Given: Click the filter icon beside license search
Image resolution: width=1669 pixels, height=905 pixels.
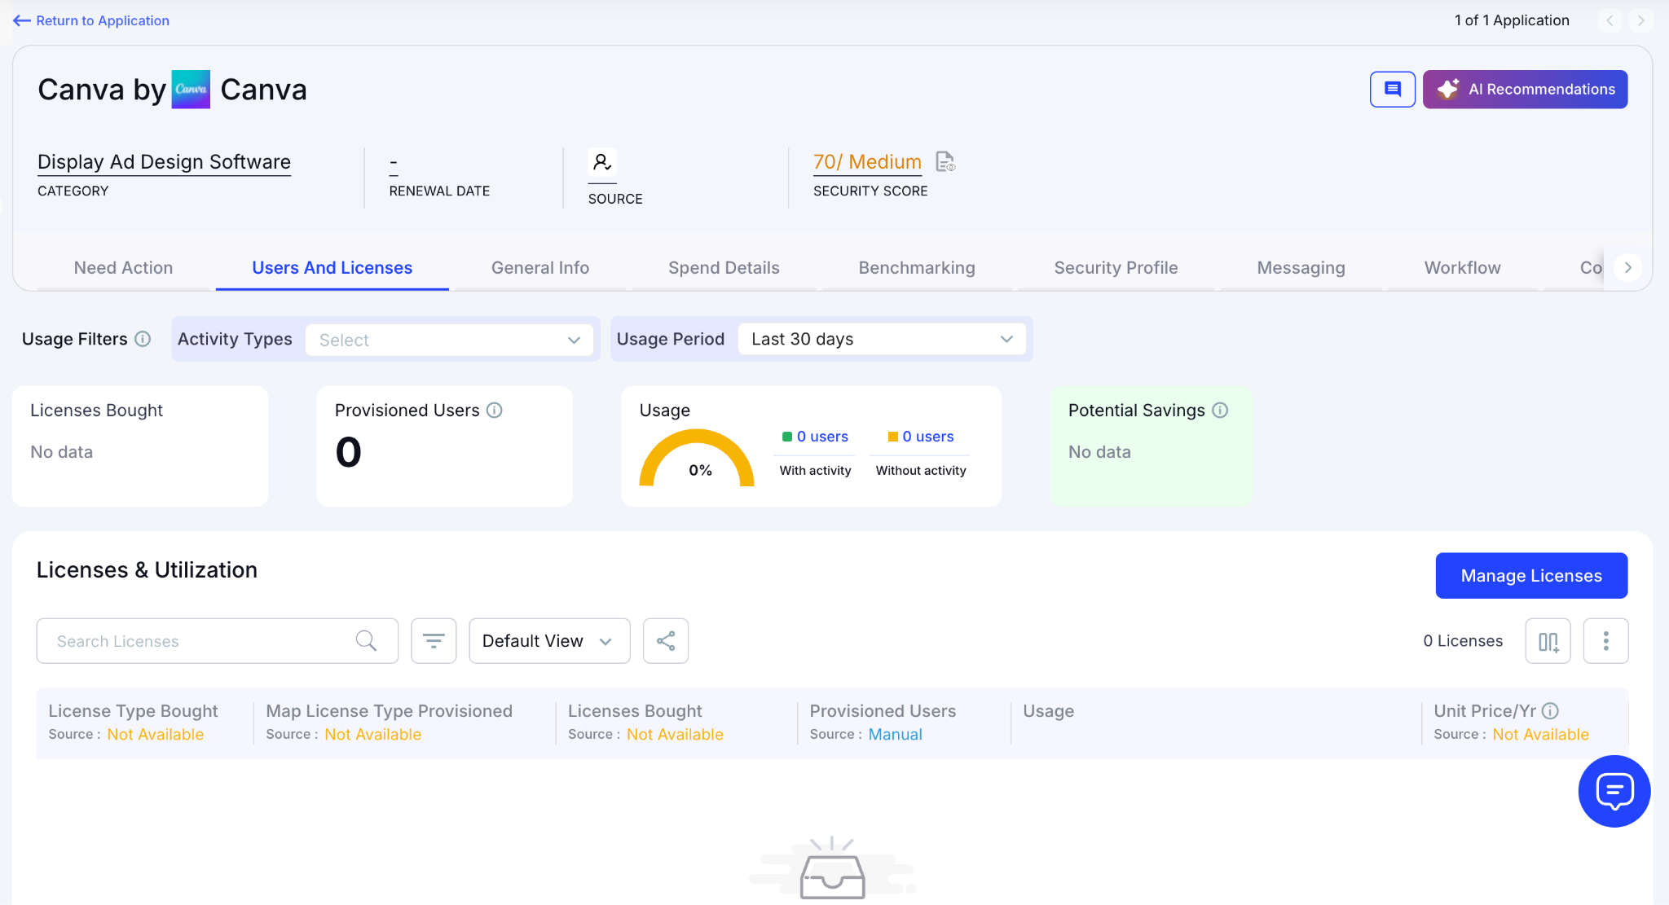Looking at the screenshot, I should pos(434,641).
